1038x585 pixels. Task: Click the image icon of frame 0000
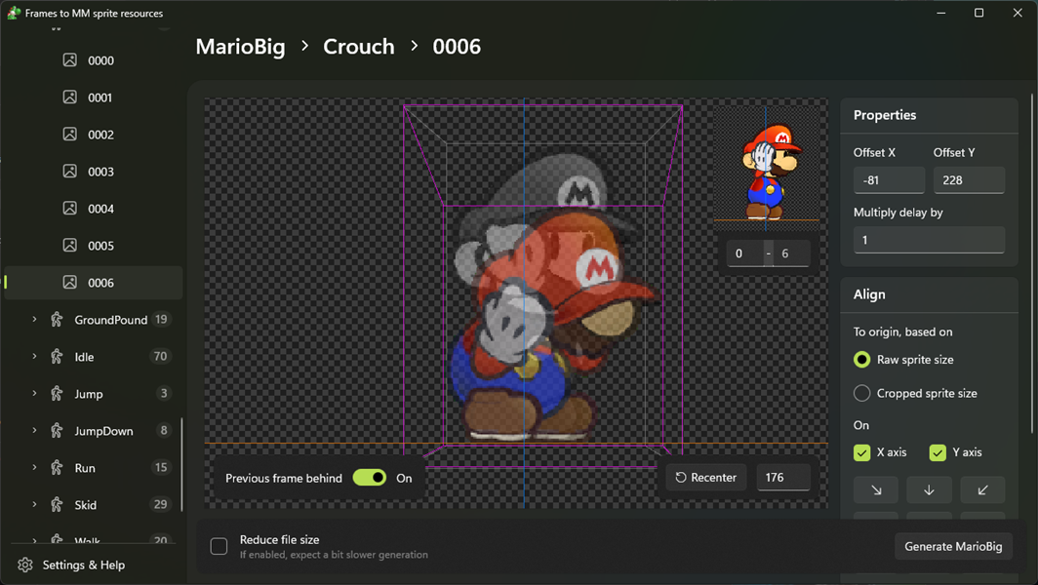69,60
